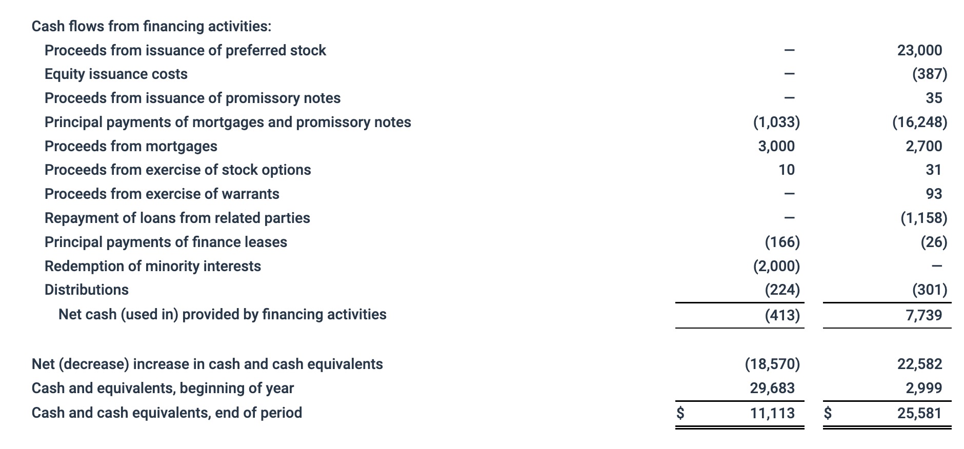
Task: Click the (387) equity issuance cost value
Action: pyautogui.click(x=929, y=74)
